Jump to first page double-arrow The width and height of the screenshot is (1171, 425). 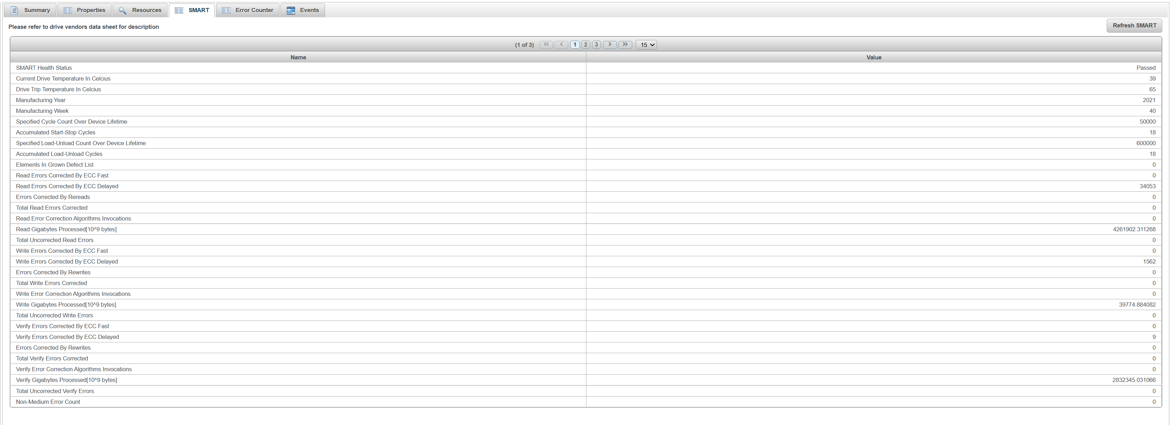[x=546, y=44]
